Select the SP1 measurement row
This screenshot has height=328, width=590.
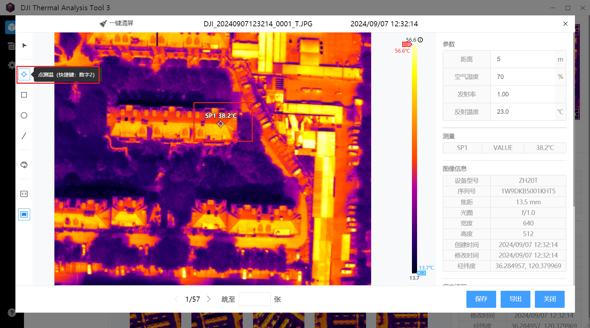click(x=504, y=148)
